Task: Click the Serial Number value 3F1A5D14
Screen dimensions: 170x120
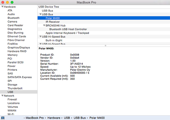Action: [76, 64]
